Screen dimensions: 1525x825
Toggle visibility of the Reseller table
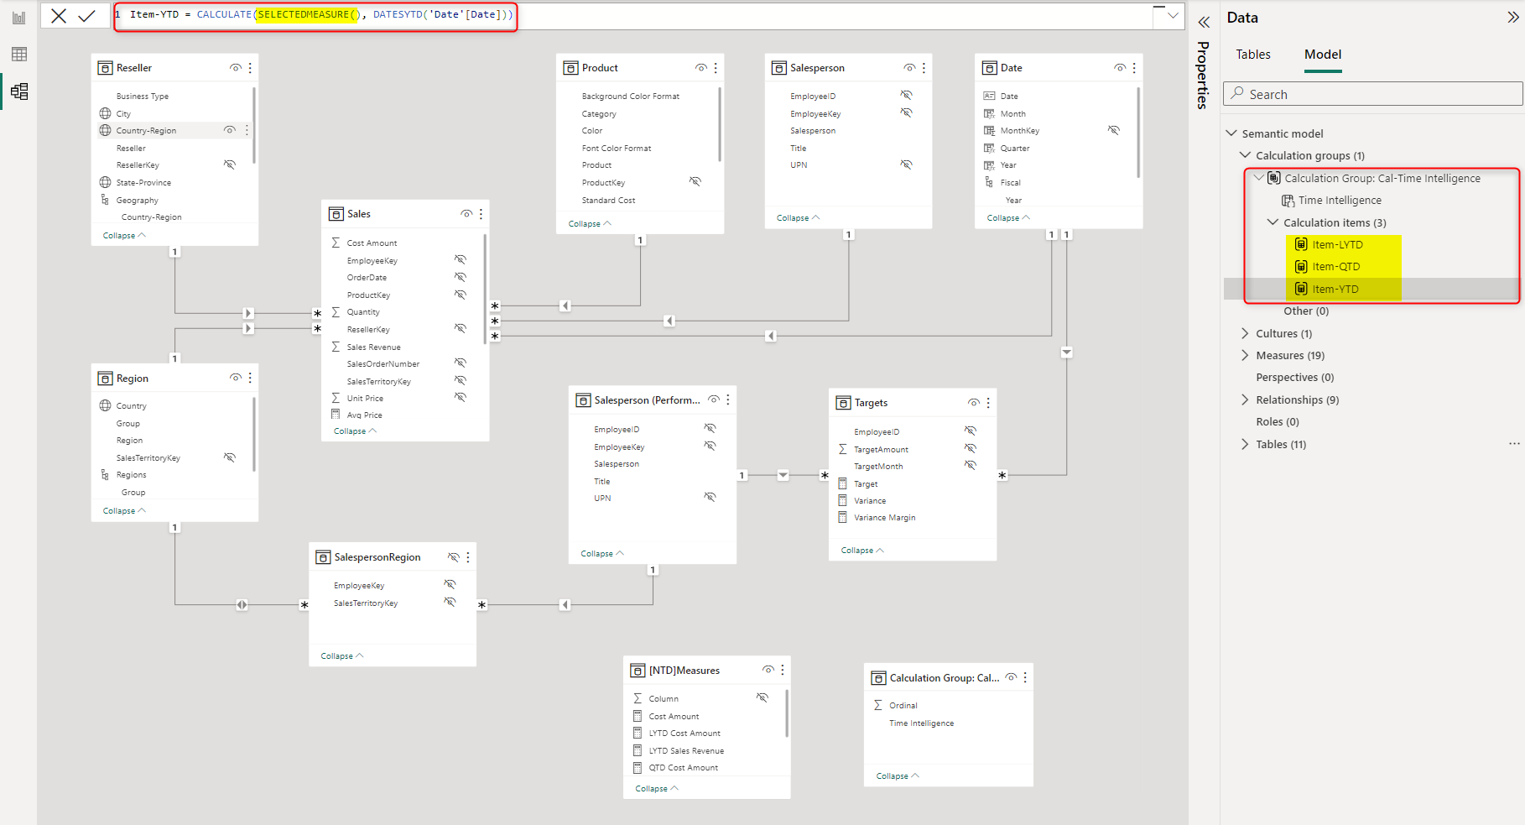[x=236, y=68]
